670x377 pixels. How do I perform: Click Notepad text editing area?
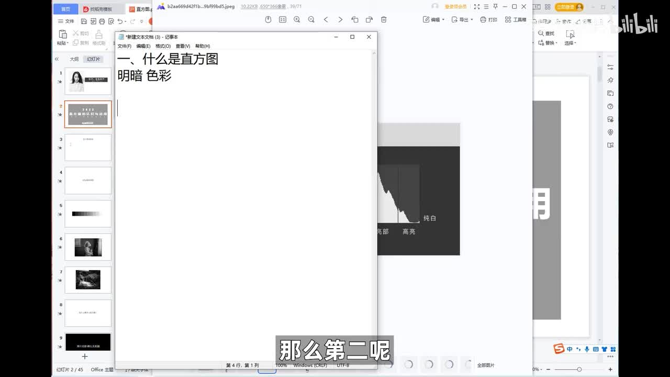[244, 205]
